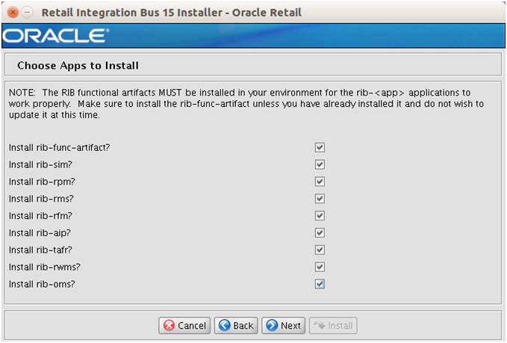This screenshot has height=343, width=507.
Task: Click the 'Install rib-tafr?' label
Action: (40, 250)
